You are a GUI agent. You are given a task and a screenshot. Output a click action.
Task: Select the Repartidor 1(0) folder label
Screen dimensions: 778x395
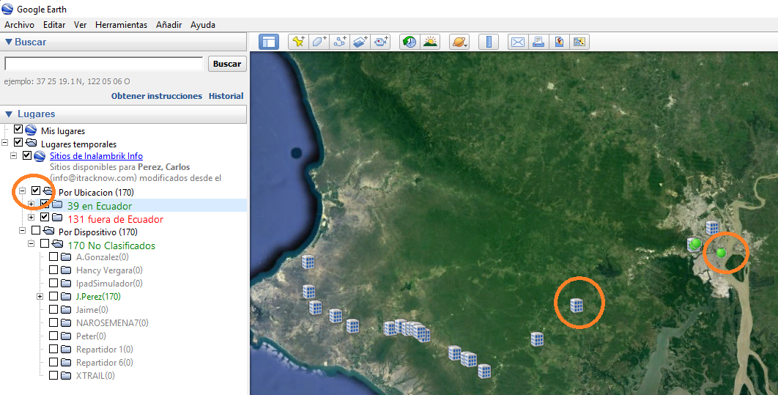tap(105, 350)
